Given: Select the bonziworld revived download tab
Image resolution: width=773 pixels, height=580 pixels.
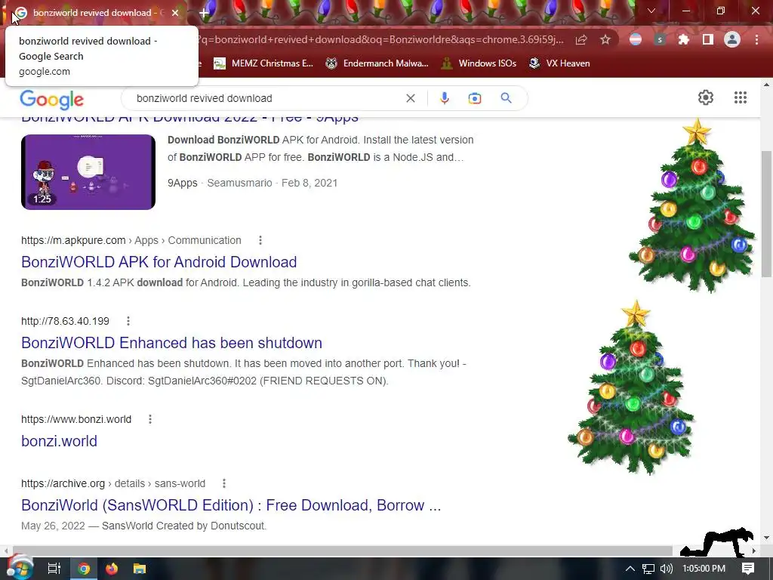Looking at the screenshot, I should coord(94,13).
